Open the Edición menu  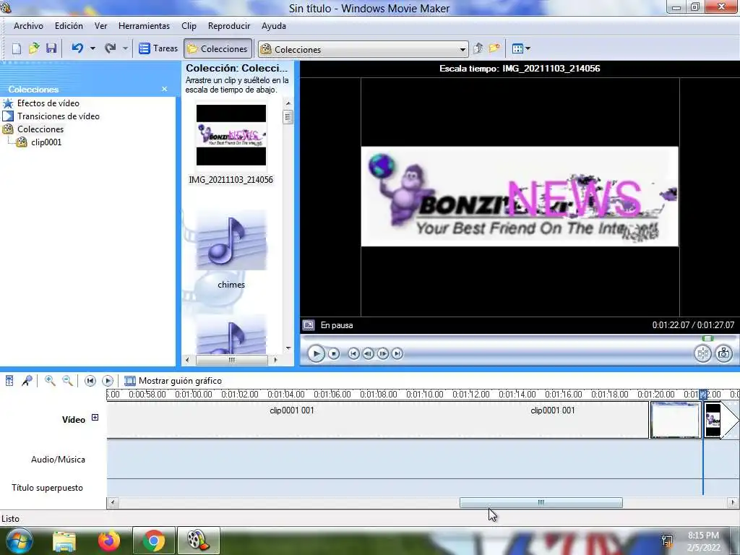point(69,26)
